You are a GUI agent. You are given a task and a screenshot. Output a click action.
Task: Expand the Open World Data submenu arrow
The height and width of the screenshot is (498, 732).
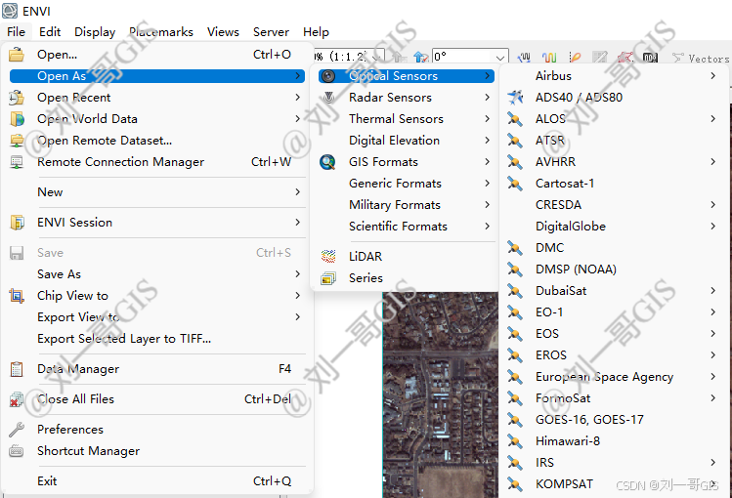297,119
